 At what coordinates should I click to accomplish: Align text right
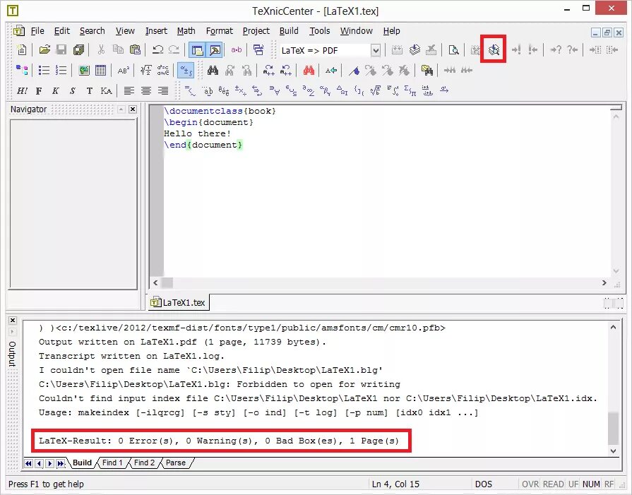(x=163, y=90)
